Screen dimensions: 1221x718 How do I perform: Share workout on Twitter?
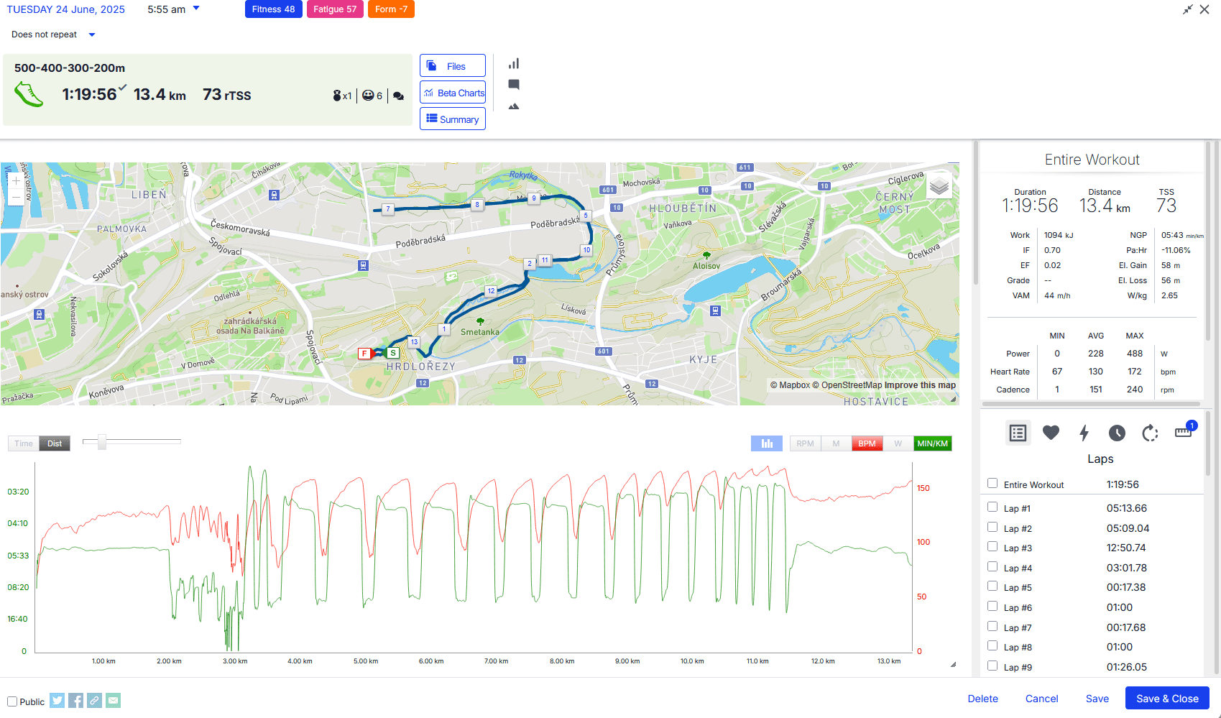point(57,700)
